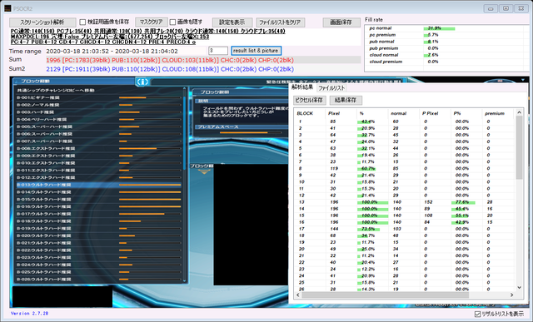Screen dimensions: 533x322
Task: Click the blue Sum2 totals line starting 2129
Action: coord(170,69)
